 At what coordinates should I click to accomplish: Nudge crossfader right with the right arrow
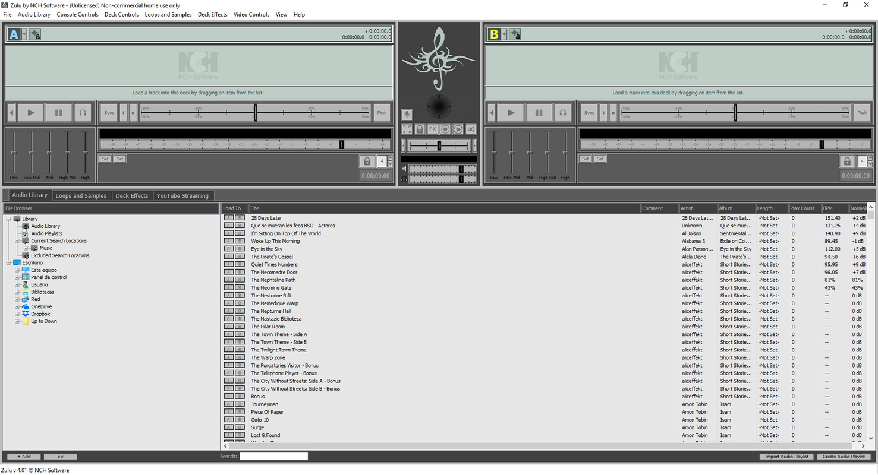(x=474, y=145)
